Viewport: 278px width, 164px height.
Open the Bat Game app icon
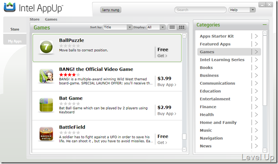46,105
